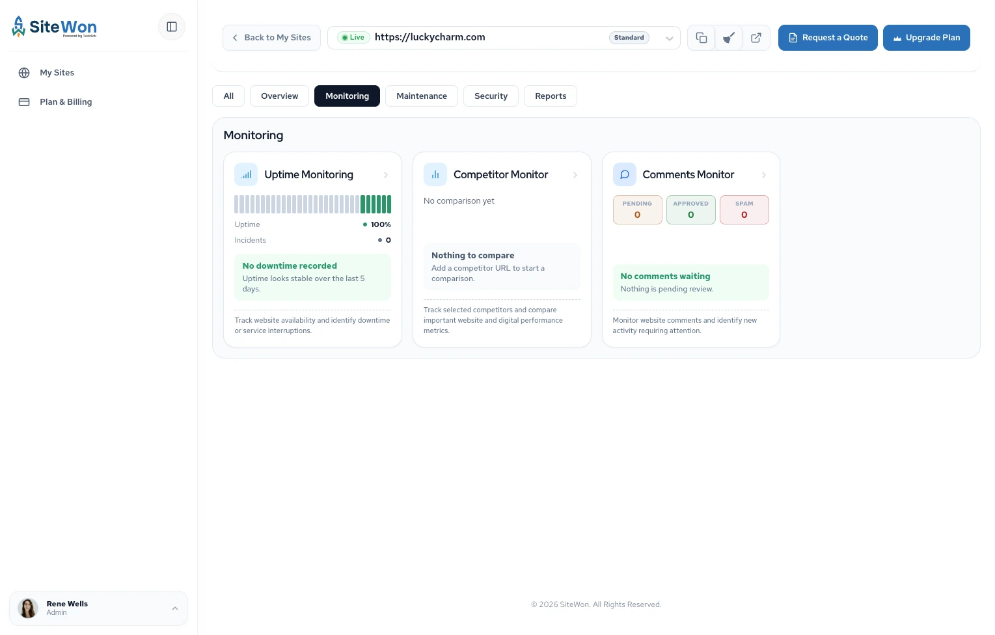Screen dimensions: 995x635
Task: Go to the Security tab
Action: [x=491, y=96]
